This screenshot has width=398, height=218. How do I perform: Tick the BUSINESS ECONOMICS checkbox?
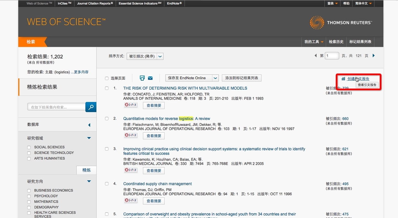29,191
